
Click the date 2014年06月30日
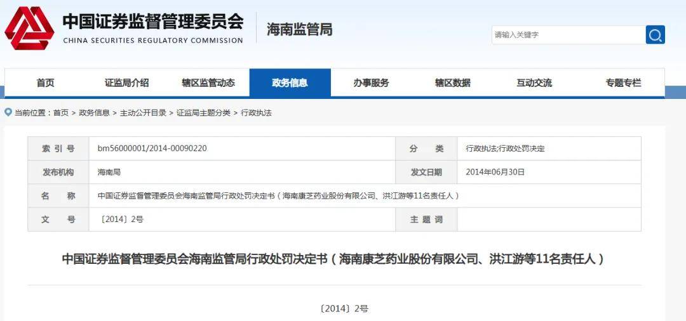point(495,172)
